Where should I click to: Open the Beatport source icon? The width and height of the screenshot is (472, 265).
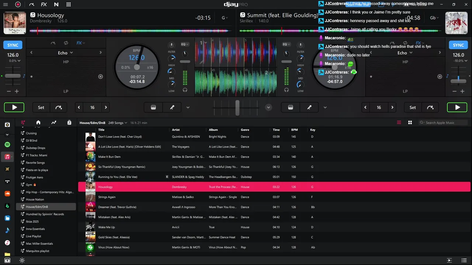[7, 206]
